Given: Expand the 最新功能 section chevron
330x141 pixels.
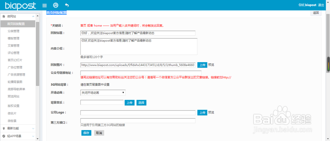Looking at the screenshot, I should point(33,128).
